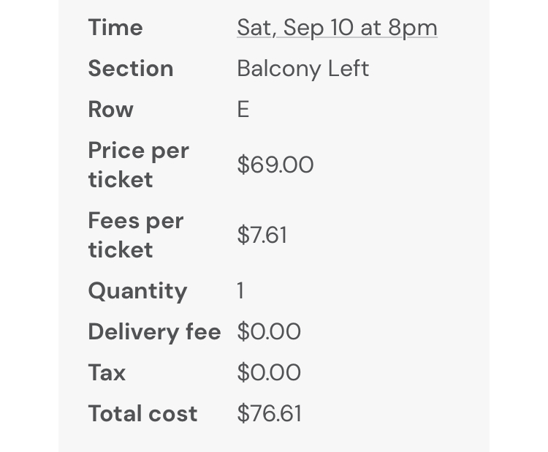This screenshot has height=452, width=548.
Task: Click the white margin outside the summary panel
Action: click(x=519, y=219)
